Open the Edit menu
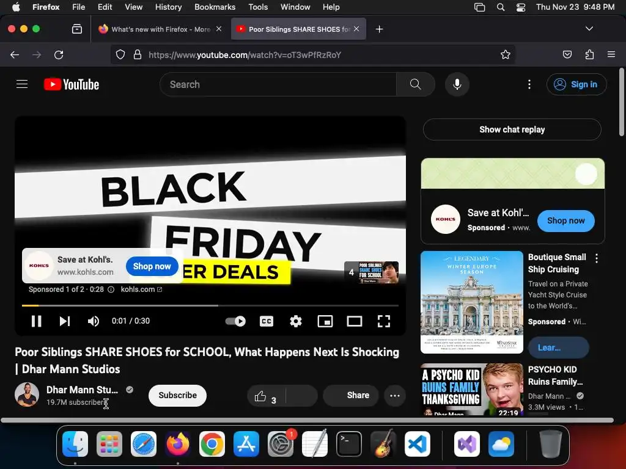Viewport: 626px width, 469px height. (105, 7)
